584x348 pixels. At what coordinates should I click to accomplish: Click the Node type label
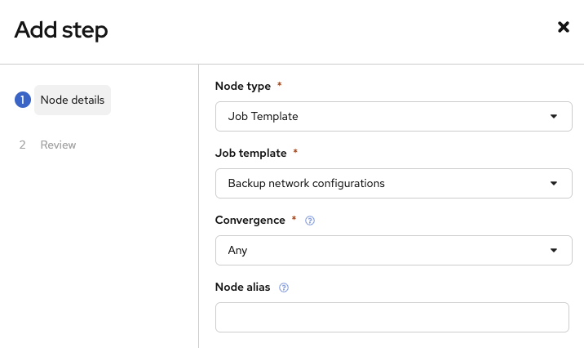(x=243, y=86)
